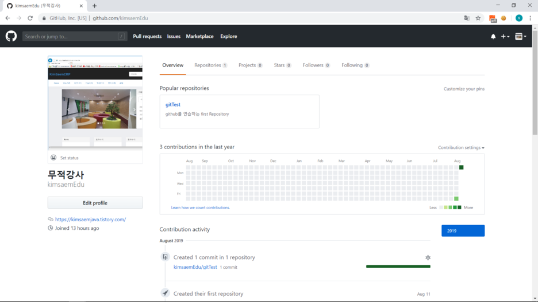
Task: Click the site security lock icon
Action: click(44, 18)
